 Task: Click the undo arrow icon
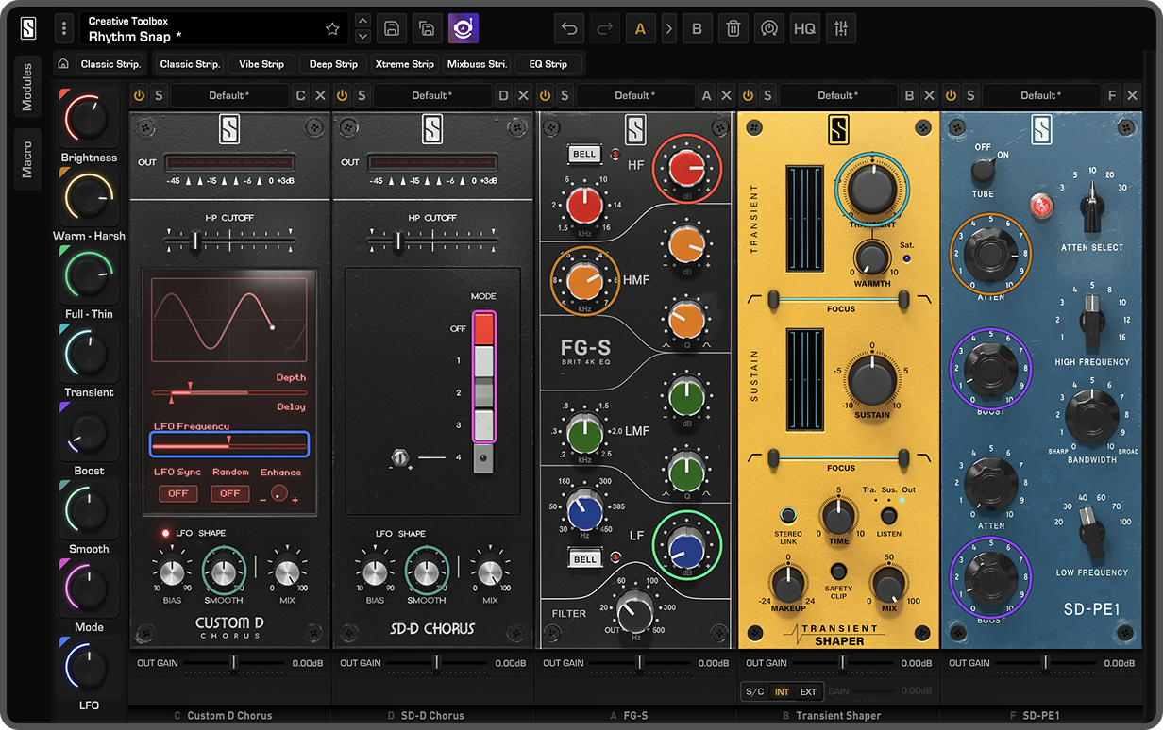(569, 29)
